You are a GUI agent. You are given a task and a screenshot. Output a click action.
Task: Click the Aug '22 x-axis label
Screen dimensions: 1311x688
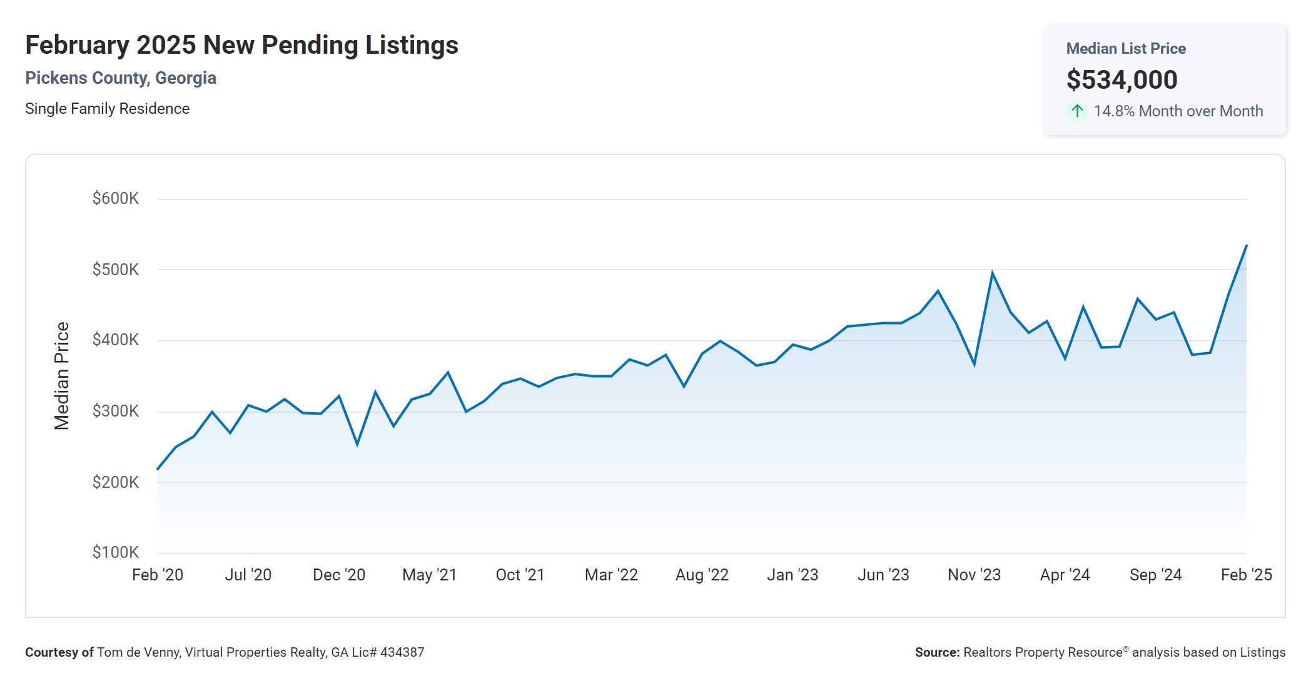click(702, 575)
